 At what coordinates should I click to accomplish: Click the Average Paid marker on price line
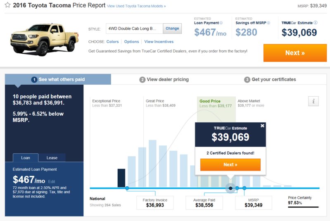[237, 188]
